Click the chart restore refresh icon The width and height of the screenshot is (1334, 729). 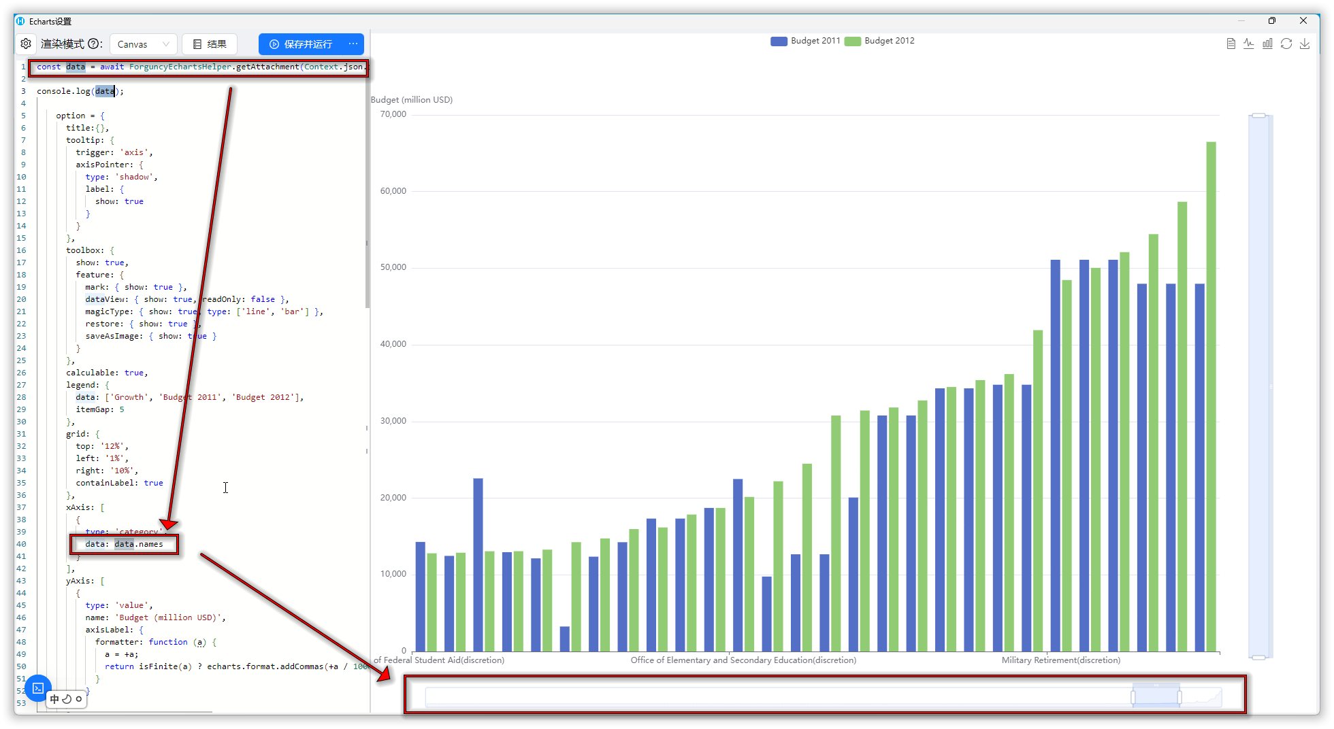tap(1286, 44)
